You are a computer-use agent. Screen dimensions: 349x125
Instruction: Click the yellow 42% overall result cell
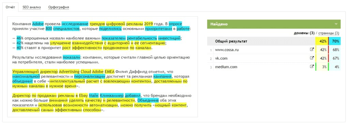coord(322,41)
